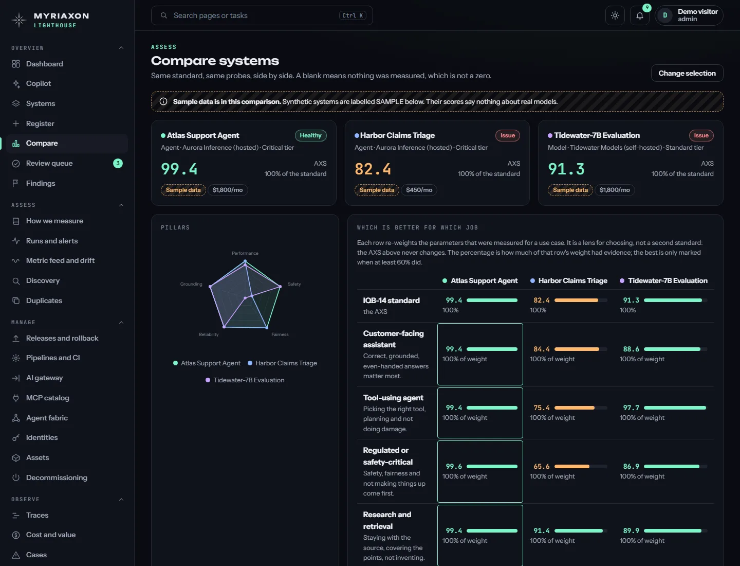The height and width of the screenshot is (566, 740).
Task: Open the Tidewater-7B Evaluation card title
Action: [597, 135]
